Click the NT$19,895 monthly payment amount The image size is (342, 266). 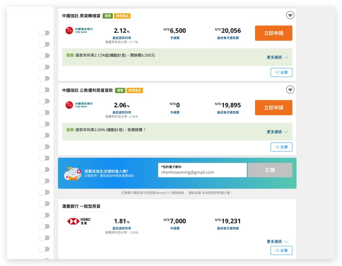(x=228, y=105)
